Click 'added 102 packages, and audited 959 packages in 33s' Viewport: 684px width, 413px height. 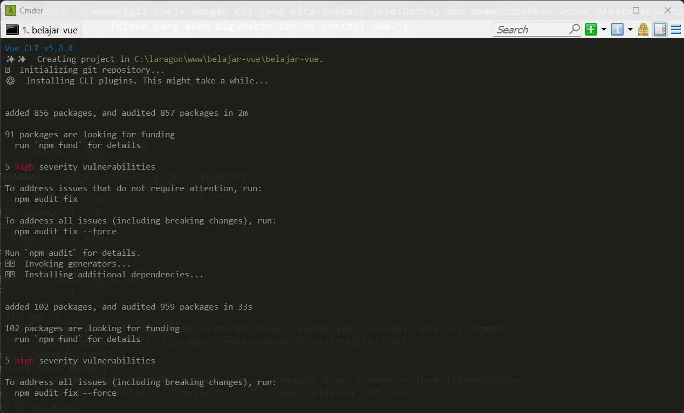coord(129,307)
